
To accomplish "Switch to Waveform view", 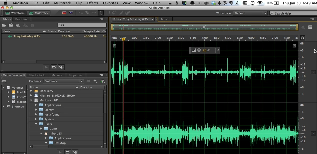I will pos(15,13).
